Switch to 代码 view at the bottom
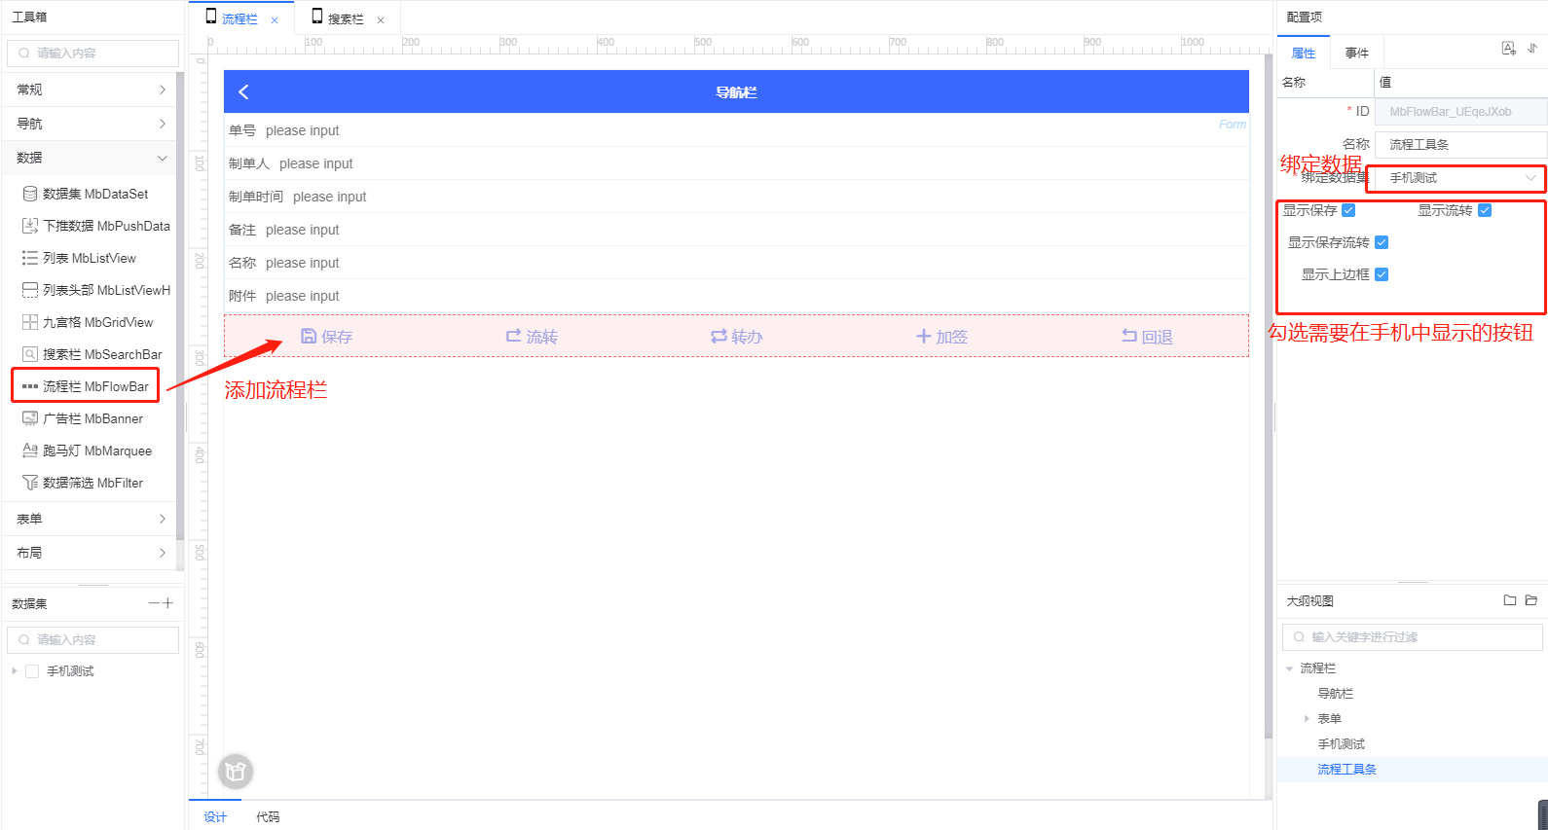This screenshot has width=1548, height=830. coord(268,816)
